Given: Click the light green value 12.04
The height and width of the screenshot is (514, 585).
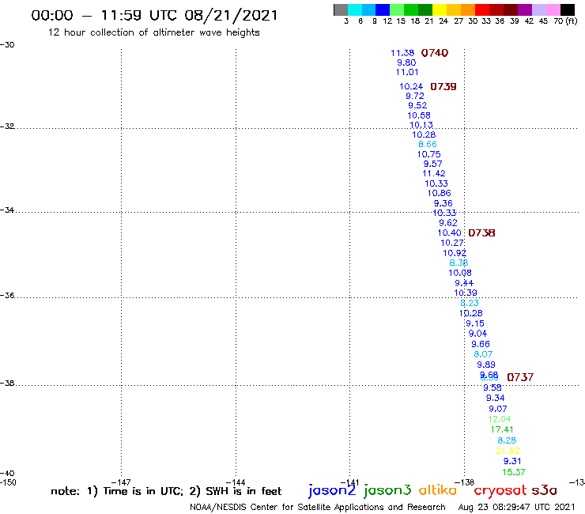Looking at the screenshot, I should click(x=500, y=419).
